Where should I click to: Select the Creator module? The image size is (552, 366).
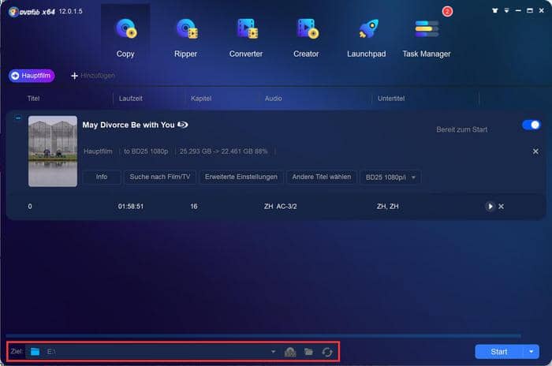click(306, 39)
